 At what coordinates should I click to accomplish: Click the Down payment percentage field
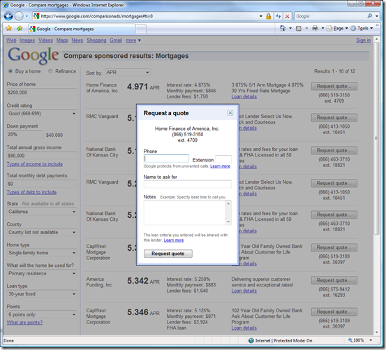click(24, 135)
